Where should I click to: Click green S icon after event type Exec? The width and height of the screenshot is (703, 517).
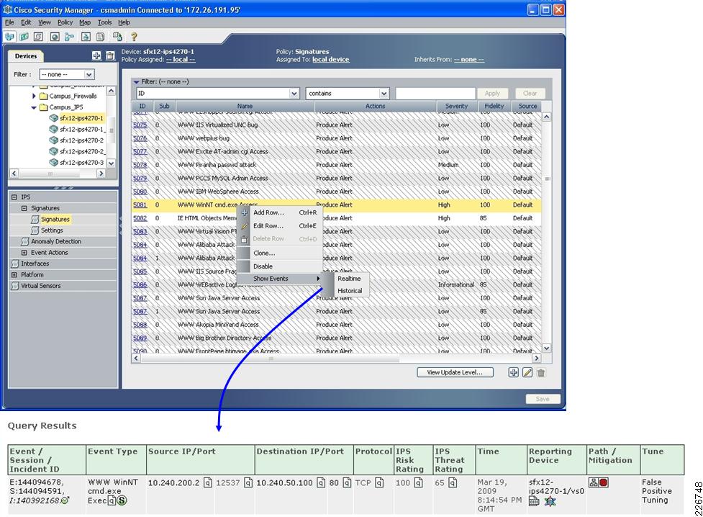click(x=122, y=500)
